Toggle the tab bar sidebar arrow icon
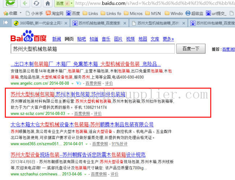The width and height of the screenshot is (235, 180). point(5,23)
